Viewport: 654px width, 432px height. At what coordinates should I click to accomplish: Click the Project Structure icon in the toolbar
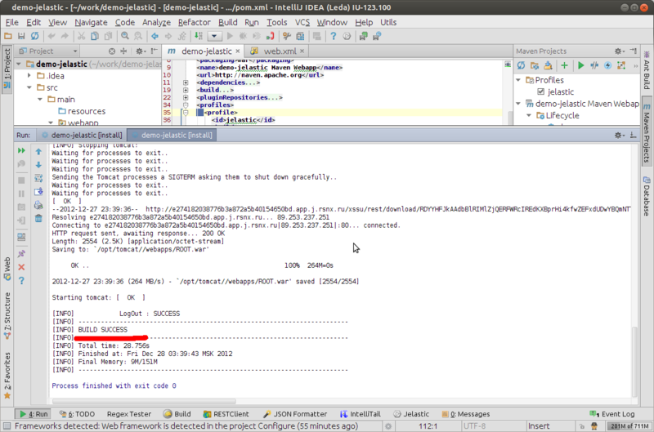(300, 36)
